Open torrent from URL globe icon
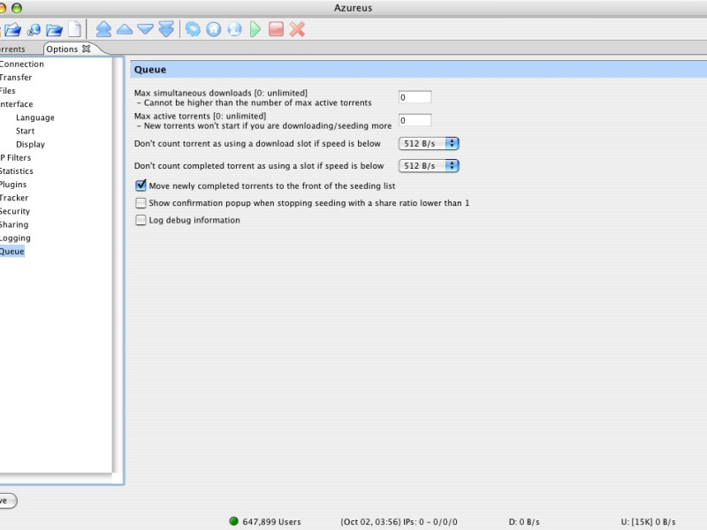The image size is (707, 530). [x=34, y=30]
